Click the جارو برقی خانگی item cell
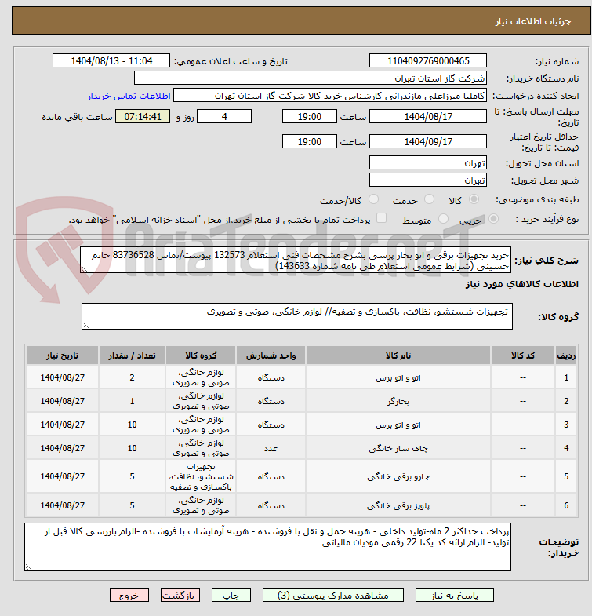This screenshot has height=616, width=592. coord(398,476)
